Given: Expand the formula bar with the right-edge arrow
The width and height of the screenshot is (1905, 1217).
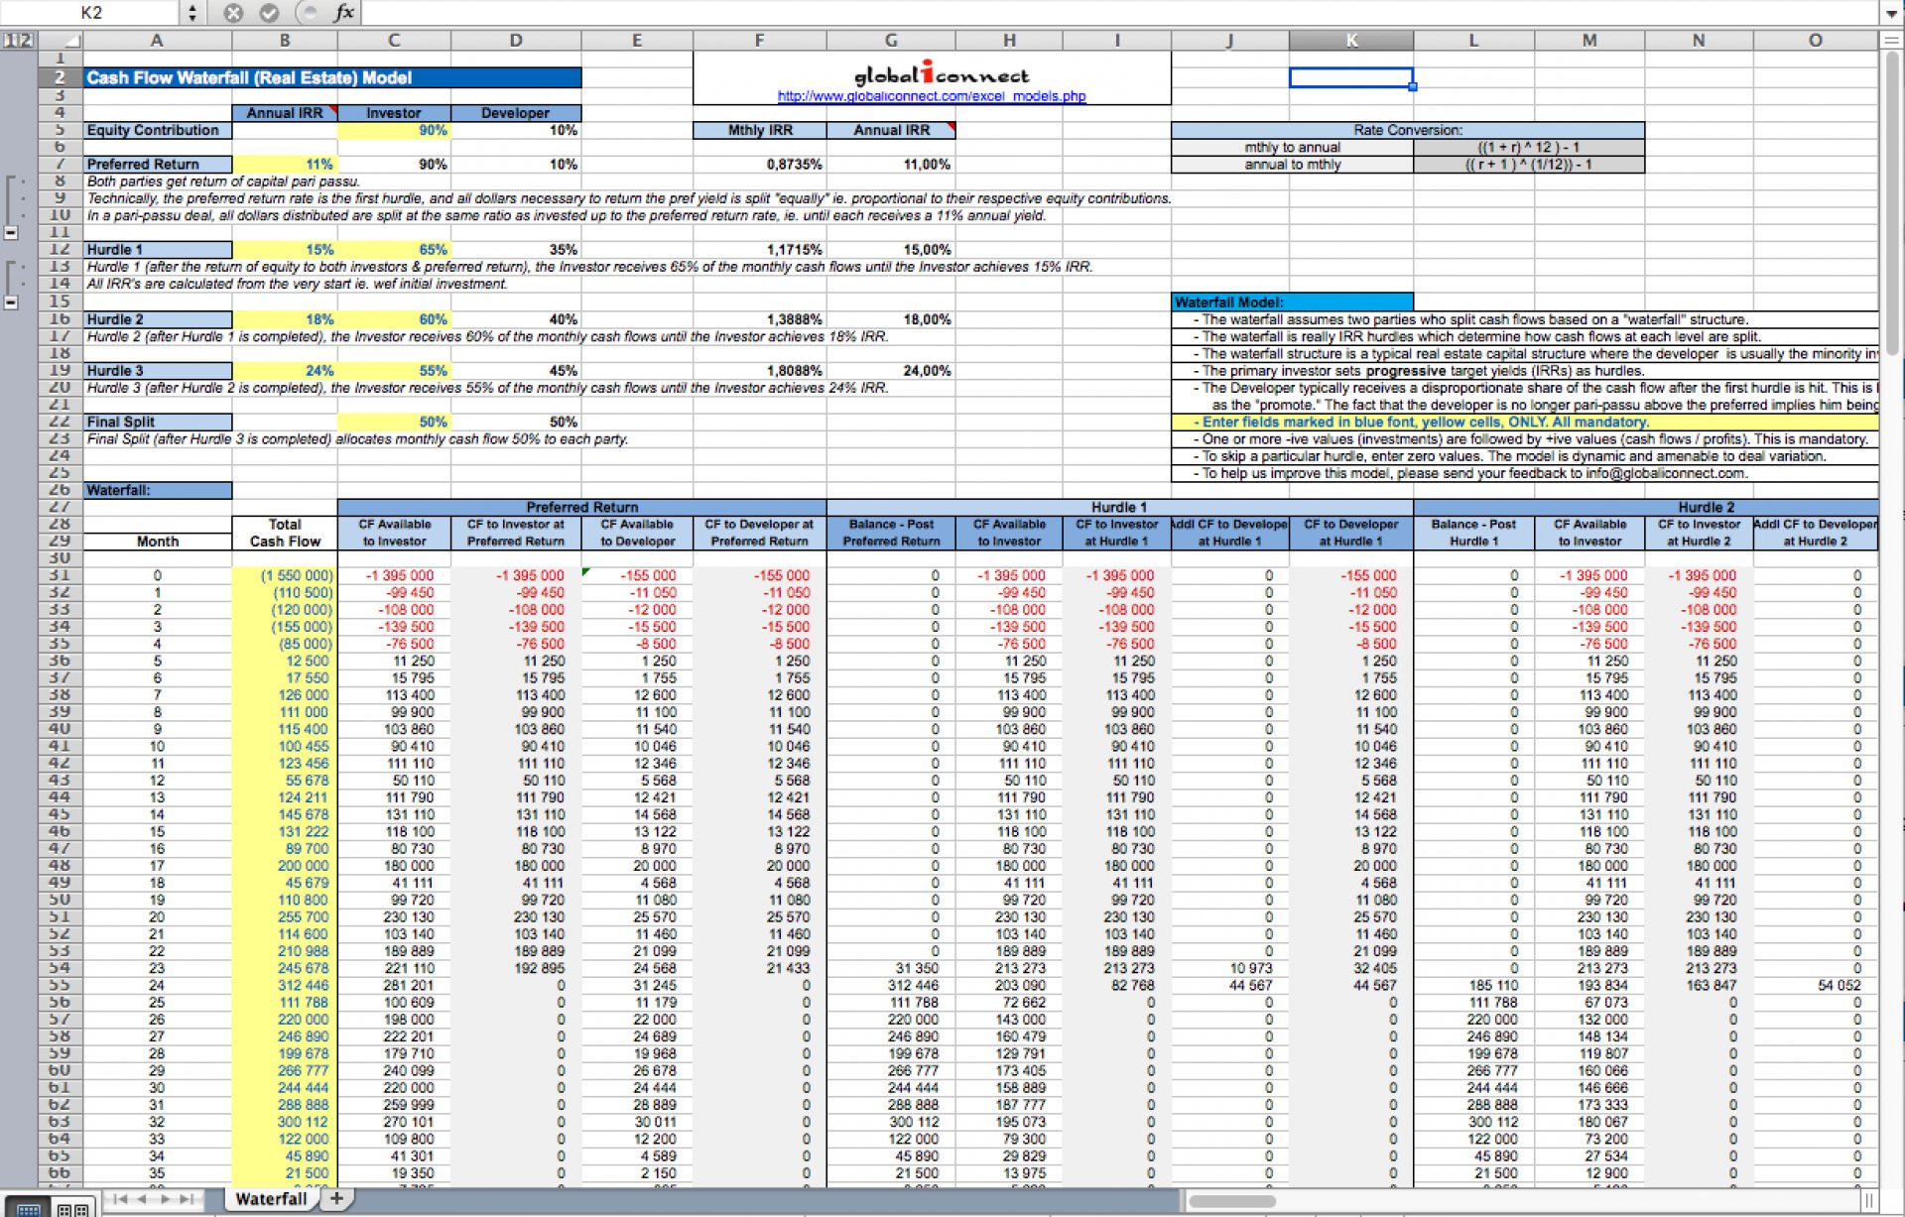Looking at the screenshot, I should [1891, 14].
